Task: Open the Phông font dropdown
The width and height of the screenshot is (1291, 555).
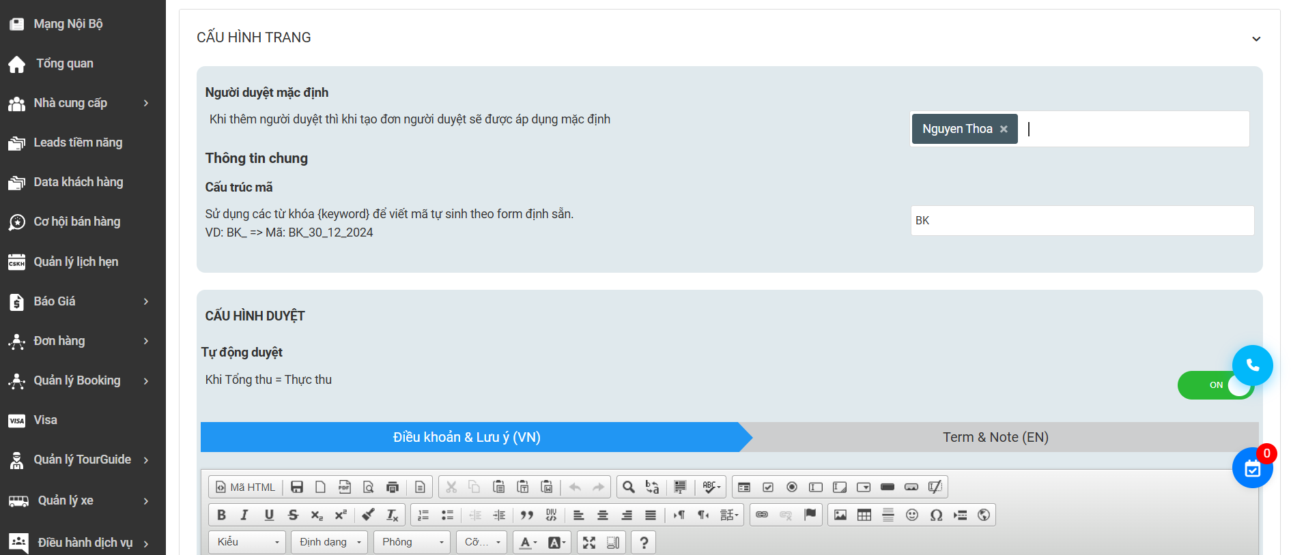Action: coord(412,543)
